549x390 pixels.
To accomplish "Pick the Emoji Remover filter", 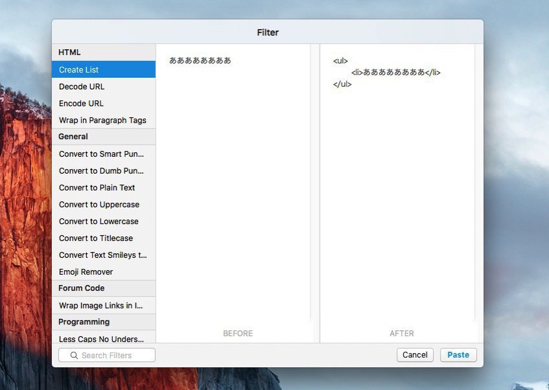I will pos(104,271).
